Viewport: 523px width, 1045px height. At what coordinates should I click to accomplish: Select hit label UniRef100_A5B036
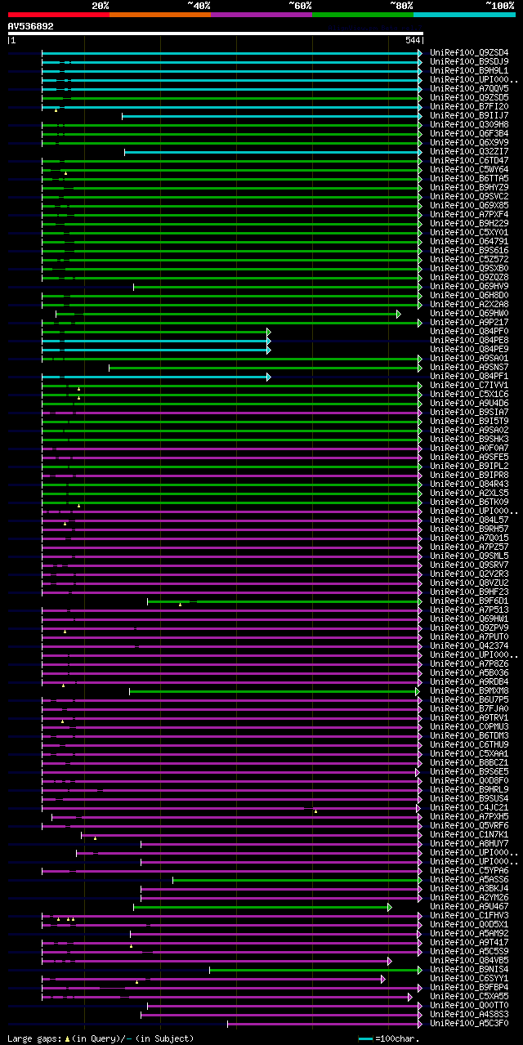click(x=469, y=673)
